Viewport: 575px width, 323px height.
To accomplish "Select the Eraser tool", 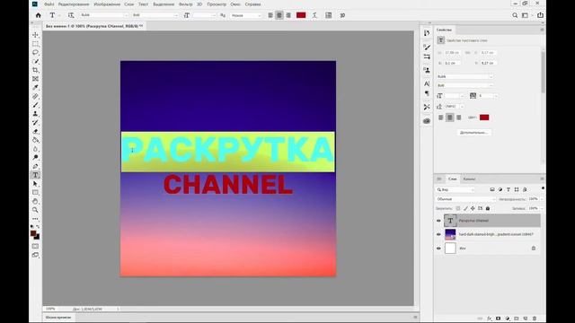I will [x=35, y=132].
